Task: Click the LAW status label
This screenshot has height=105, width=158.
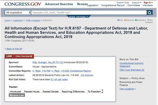Action: coord(9,56)
